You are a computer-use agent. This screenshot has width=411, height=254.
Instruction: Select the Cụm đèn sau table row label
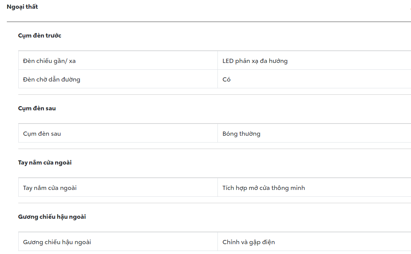[x=42, y=133]
